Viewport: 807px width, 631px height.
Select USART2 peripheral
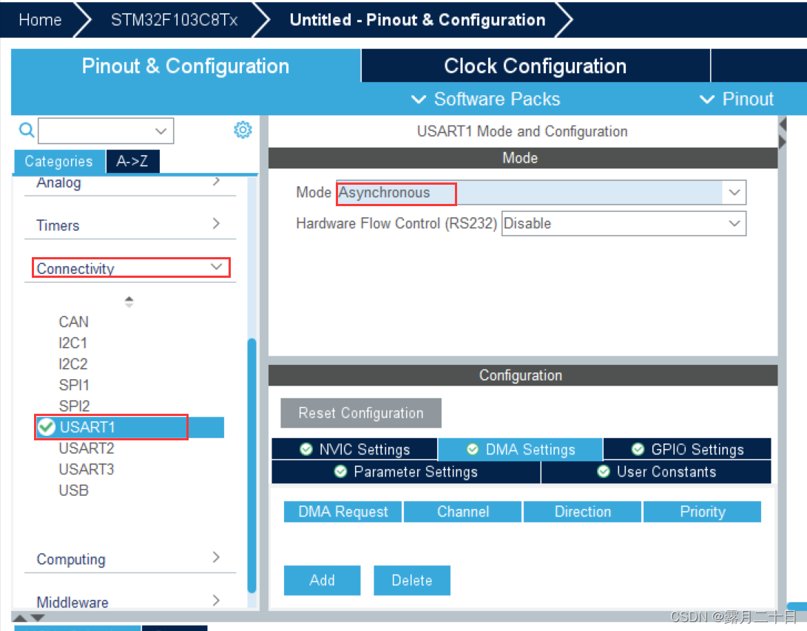pos(86,448)
